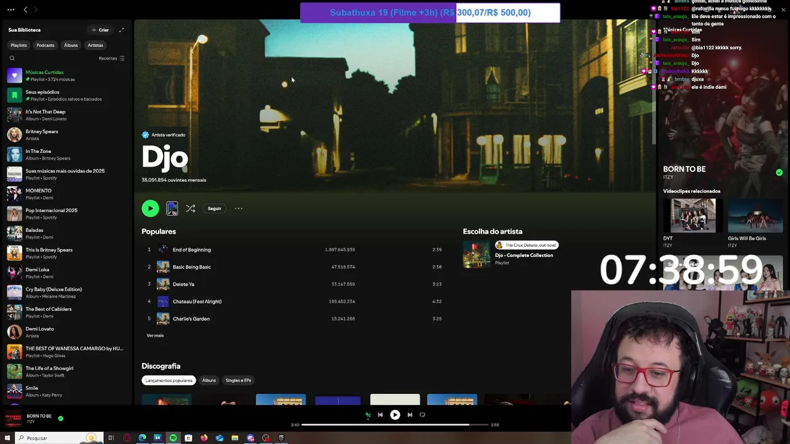Image resolution: width=790 pixels, height=444 pixels.
Task: Open Microsoft Edge from the taskbar
Action: pyautogui.click(x=143, y=438)
